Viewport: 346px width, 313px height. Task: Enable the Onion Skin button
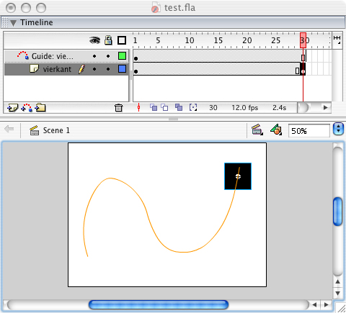154,107
